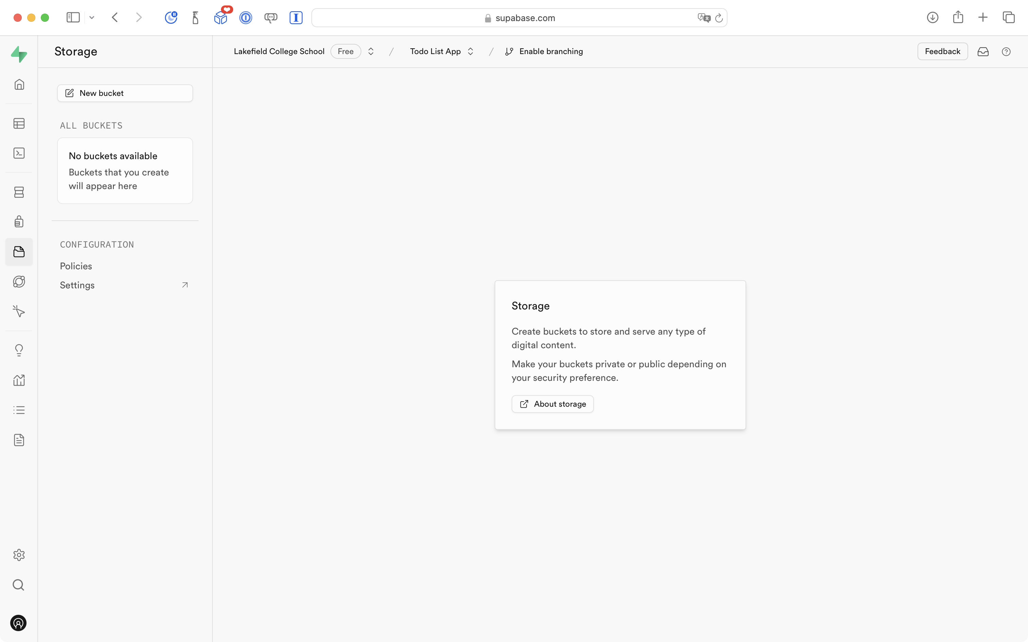This screenshot has height=642, width=1028.
Task: Open the Authentication section
Action: (19, 221)
